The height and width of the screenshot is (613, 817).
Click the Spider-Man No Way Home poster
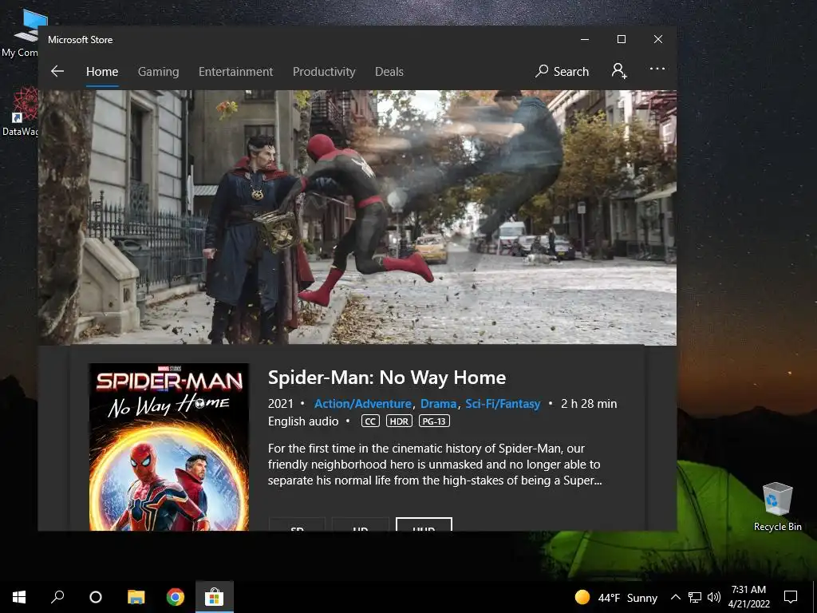pos(169,447)
